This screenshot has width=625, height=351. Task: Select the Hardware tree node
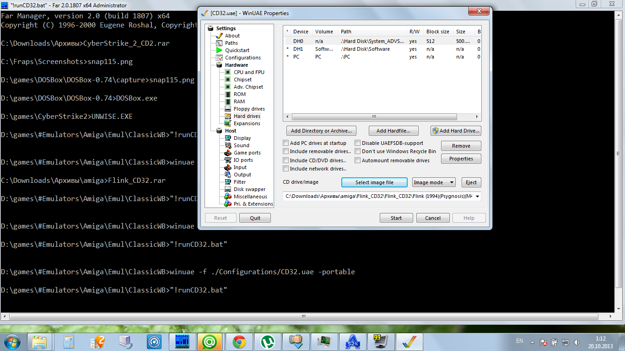click(236, 65)
